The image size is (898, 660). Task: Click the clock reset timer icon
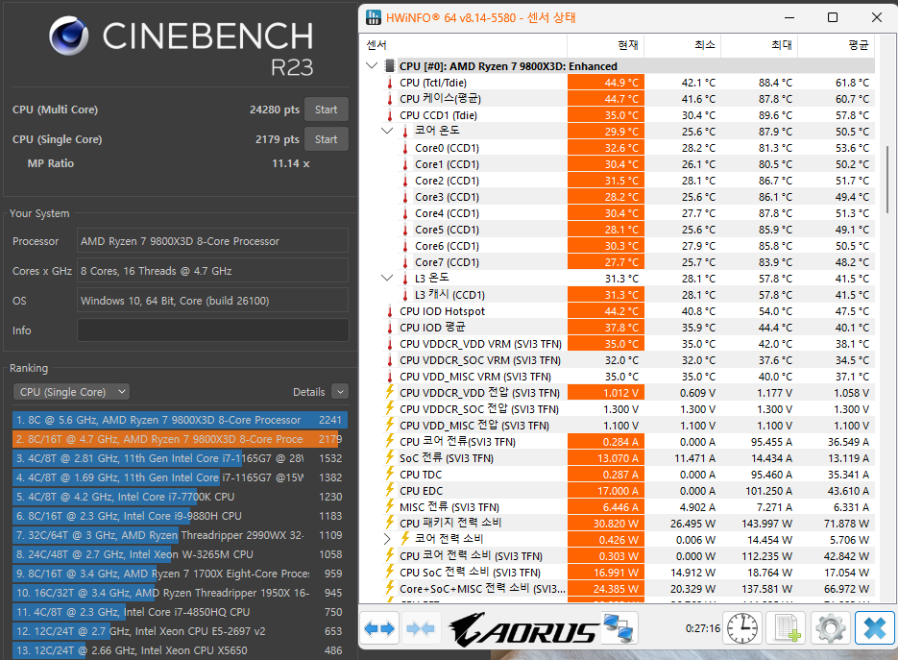point(742,628)
